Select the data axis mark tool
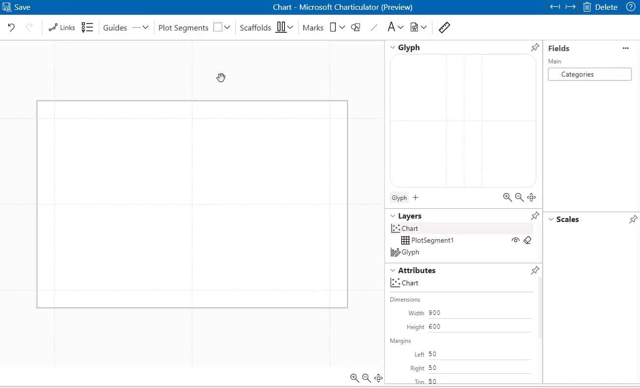This screenshot has height=388, width=640. coord(414,28)
